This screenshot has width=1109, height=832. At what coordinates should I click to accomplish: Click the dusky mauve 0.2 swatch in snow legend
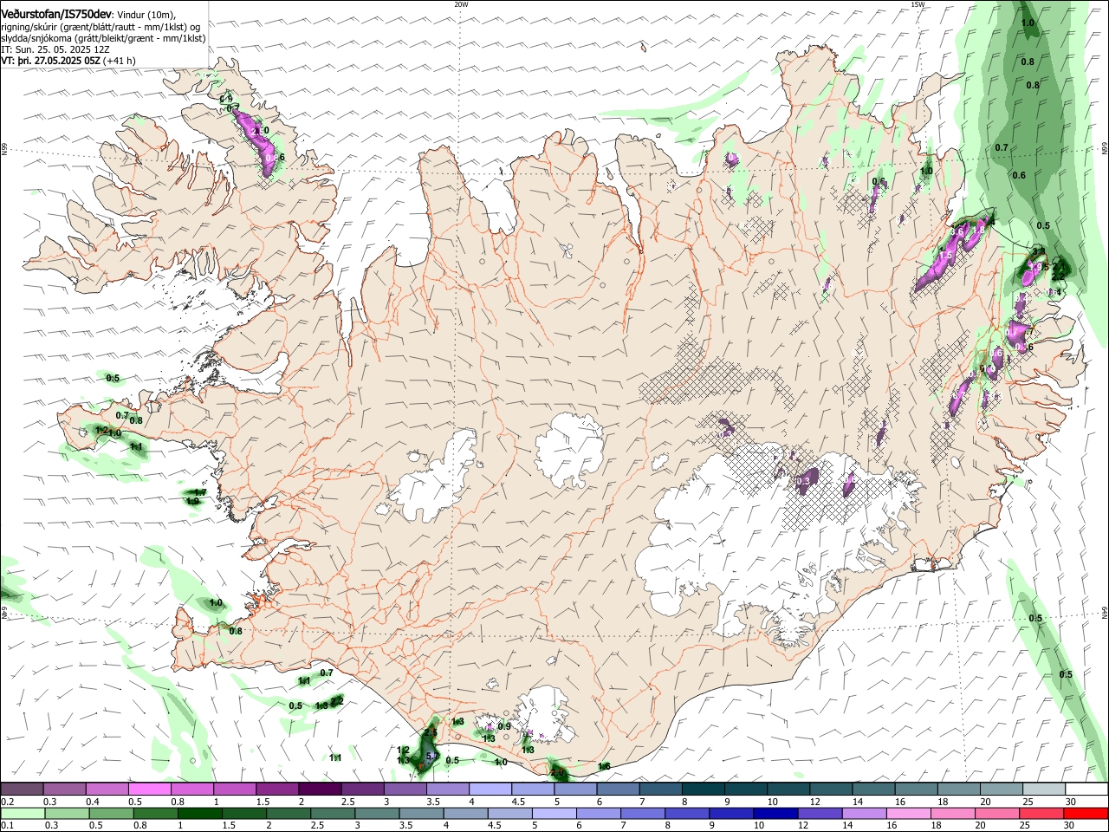(22, 790)
